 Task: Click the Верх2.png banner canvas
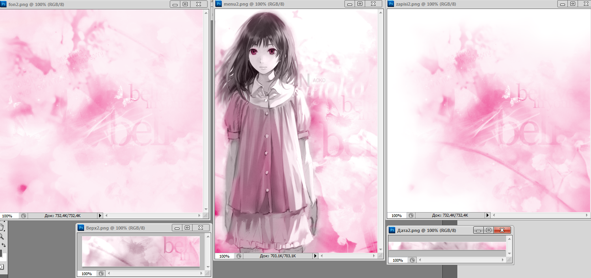[x=141, y=251]
